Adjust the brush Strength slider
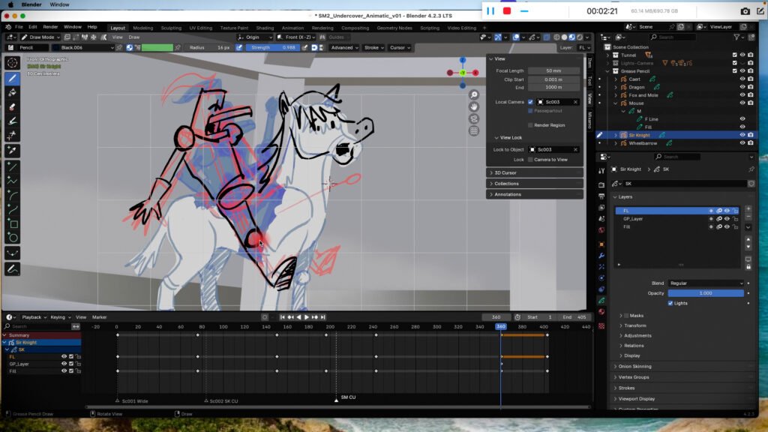Viewport: 768px width, 432px height. (273, 47)
